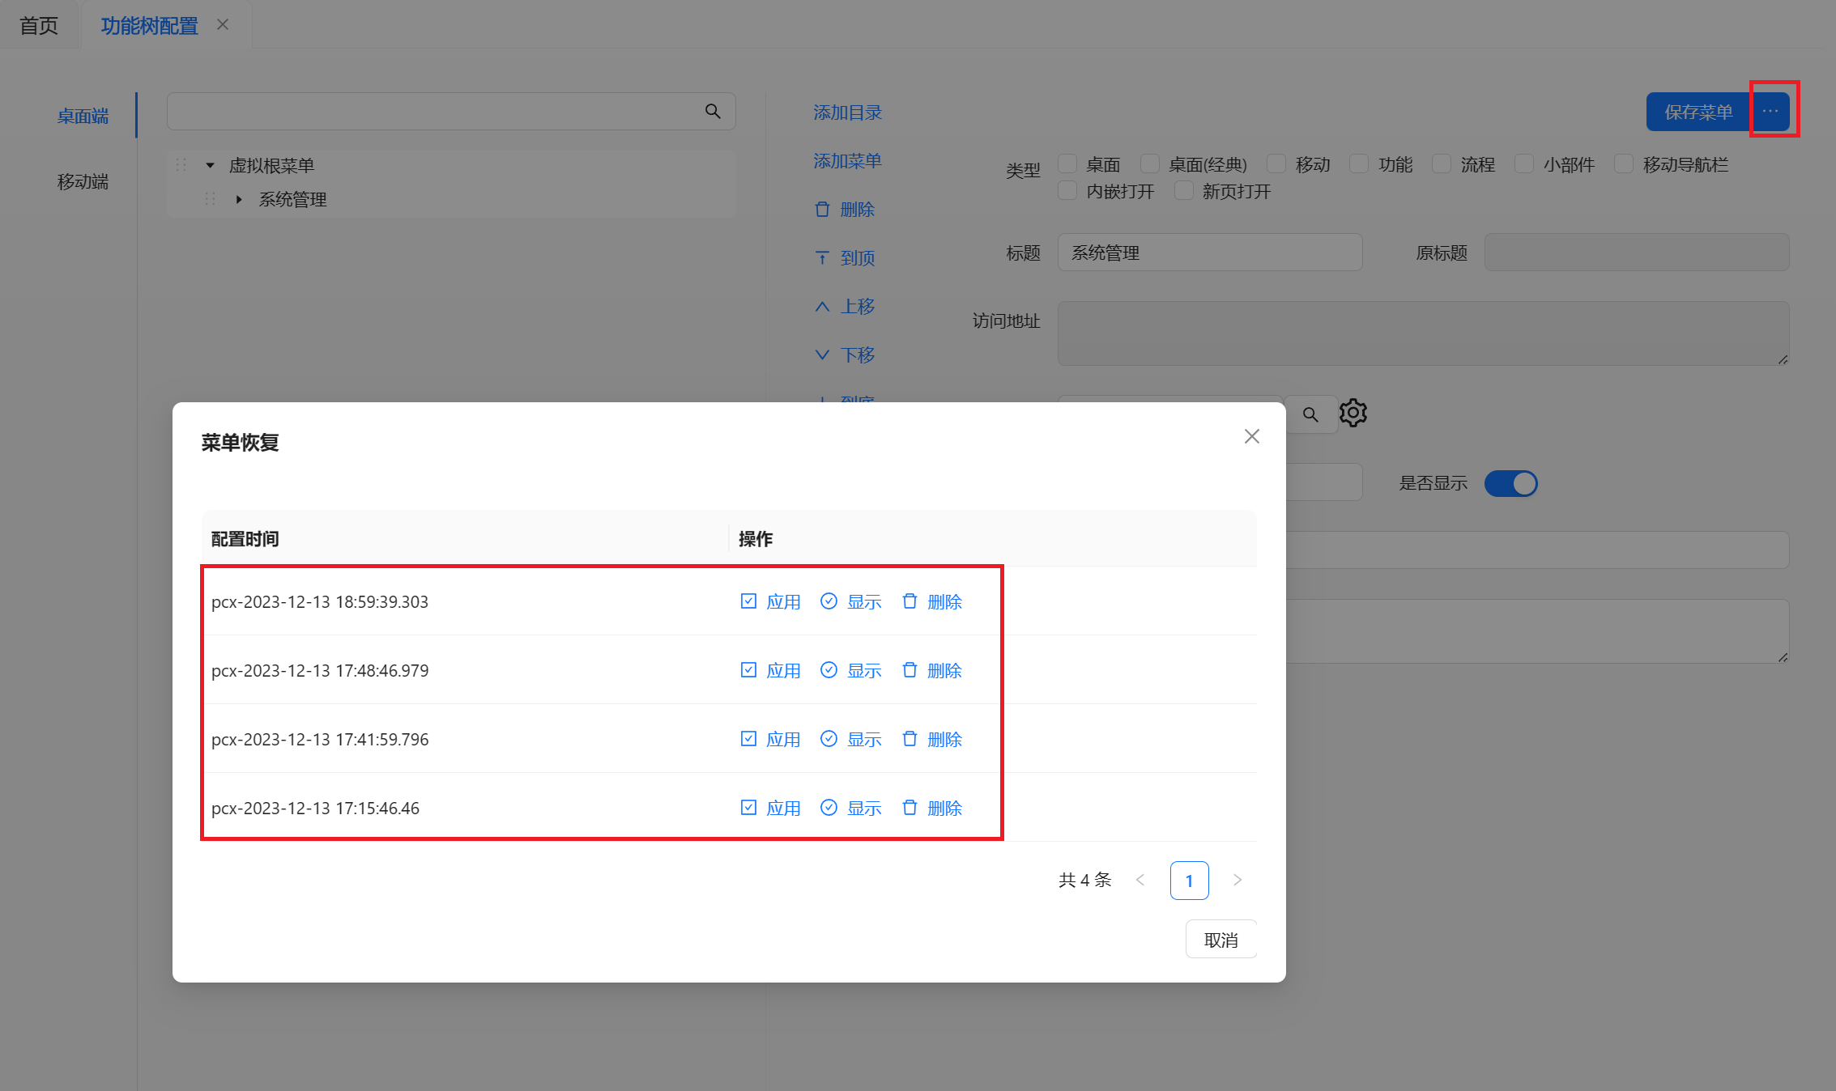Check the 移动导航栏 type checkbox
Image resolution: width=1836 pixels, height=1091 pixels.
pos(1624,164)
